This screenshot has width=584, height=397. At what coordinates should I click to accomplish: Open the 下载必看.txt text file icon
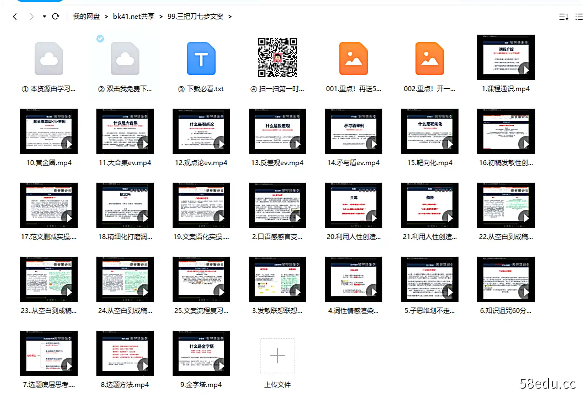[201, 59]
